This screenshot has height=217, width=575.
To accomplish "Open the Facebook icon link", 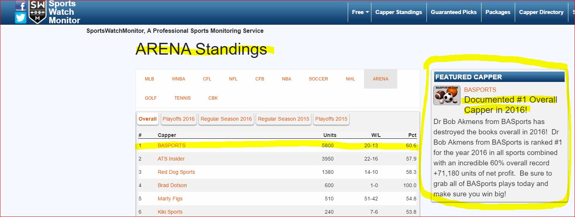I will 21,5.
